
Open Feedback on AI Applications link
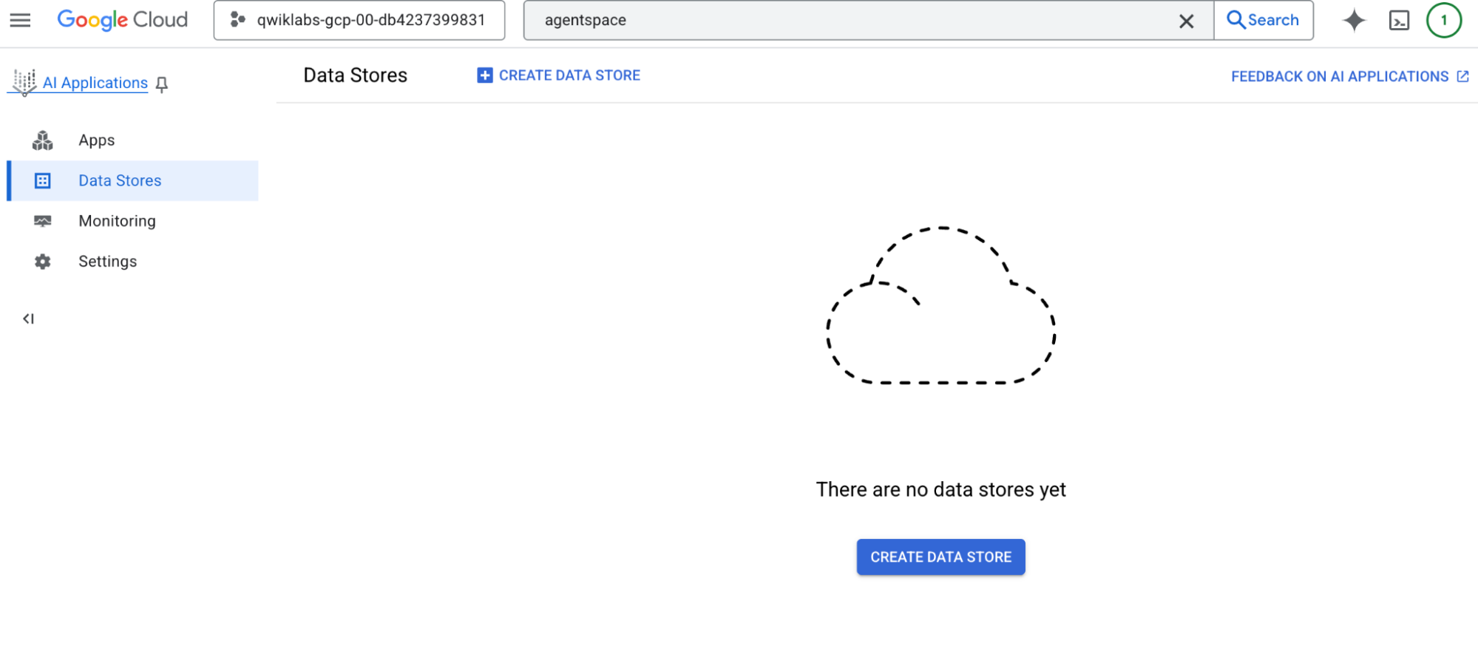[x=1349, y=76]
